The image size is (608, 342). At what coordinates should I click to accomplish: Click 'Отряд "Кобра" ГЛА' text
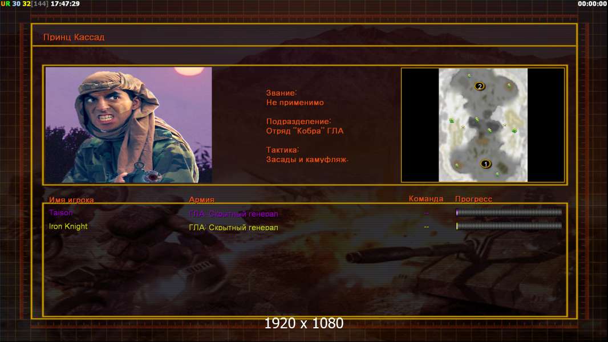[305, 131]
